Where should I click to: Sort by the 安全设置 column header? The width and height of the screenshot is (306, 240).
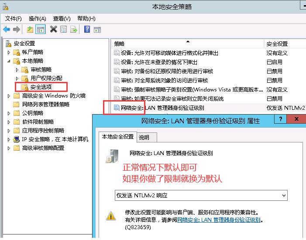(285, 44)
